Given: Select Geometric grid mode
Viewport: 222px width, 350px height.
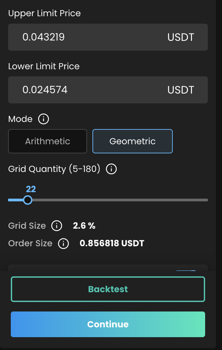Looking at the screenshot, I should pyautogui.click(x=133, y=141).
